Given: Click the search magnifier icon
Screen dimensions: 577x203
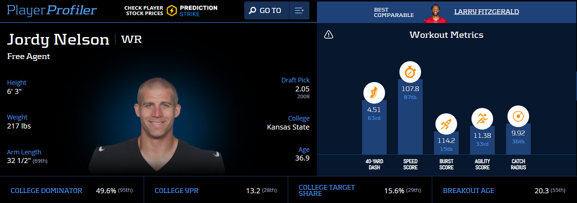Looking at the screenshot, I should [252, 11].
